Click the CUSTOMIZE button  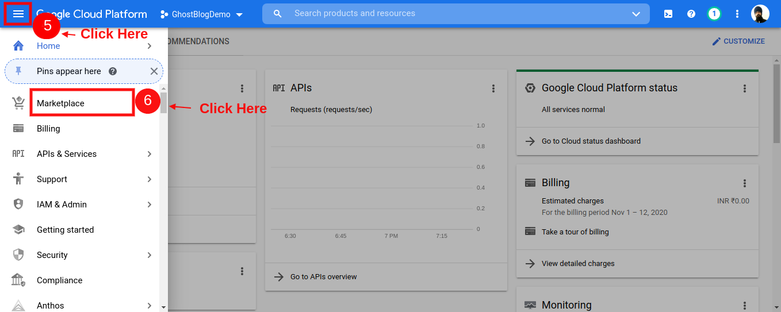tap(738, 41)
